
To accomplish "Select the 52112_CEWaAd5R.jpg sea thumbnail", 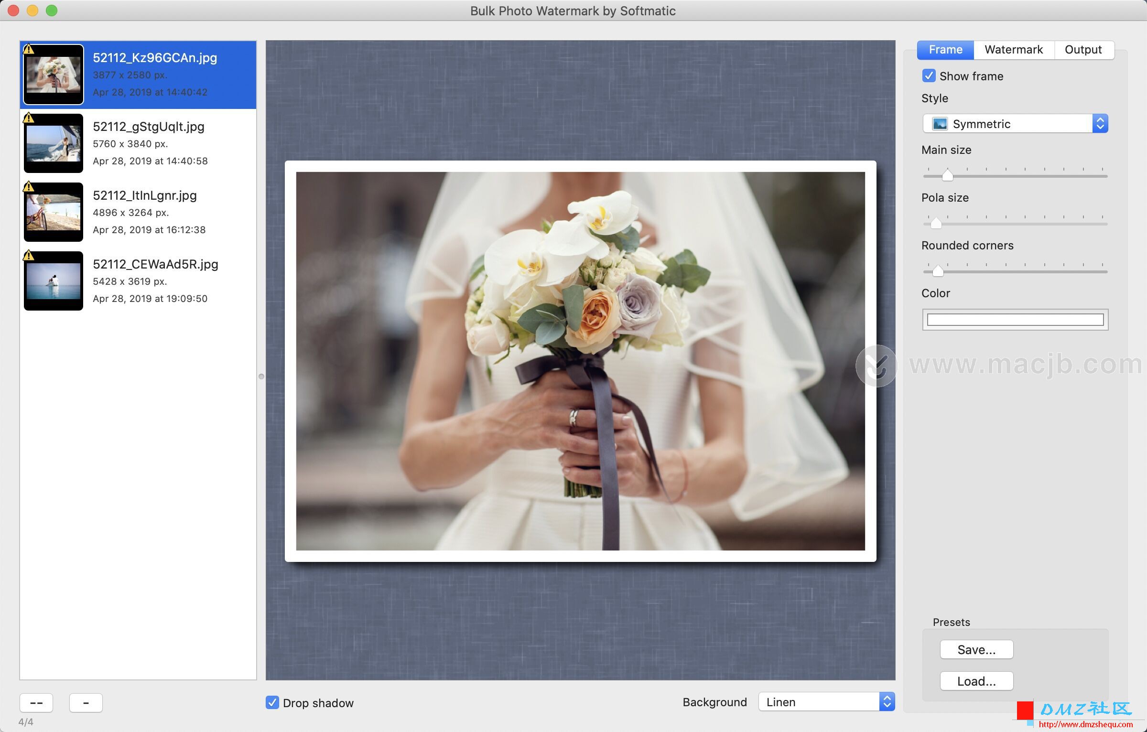I will tap(54, 281).
